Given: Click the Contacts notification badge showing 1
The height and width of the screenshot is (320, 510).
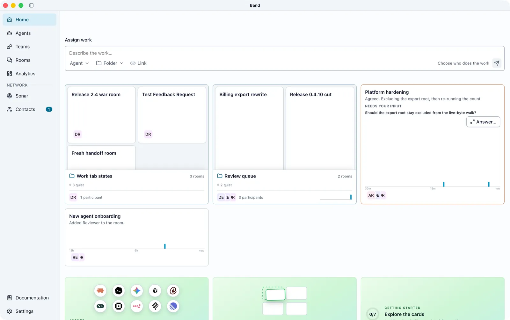Looking at the screenshot, I should point(49,109).
